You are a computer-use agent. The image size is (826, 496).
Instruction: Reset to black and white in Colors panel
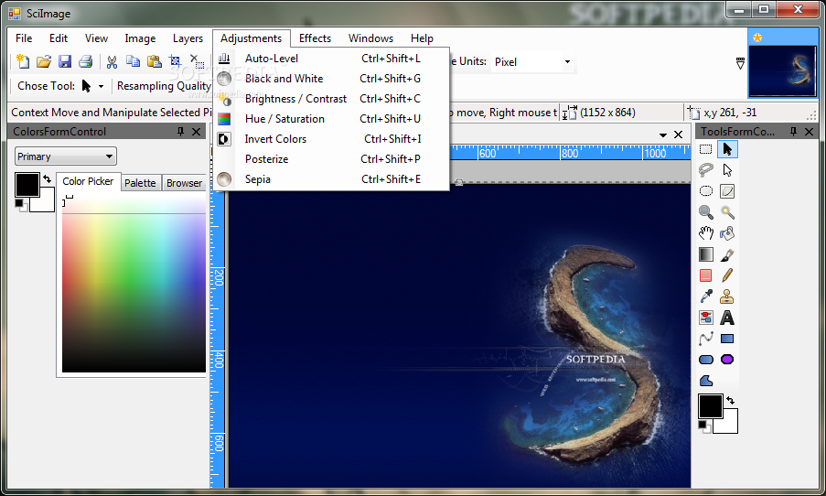pyautogui.click(x=20, y=204)
